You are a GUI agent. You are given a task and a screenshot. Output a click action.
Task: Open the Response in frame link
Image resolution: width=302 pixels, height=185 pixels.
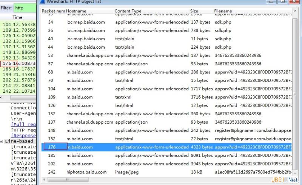23,136
